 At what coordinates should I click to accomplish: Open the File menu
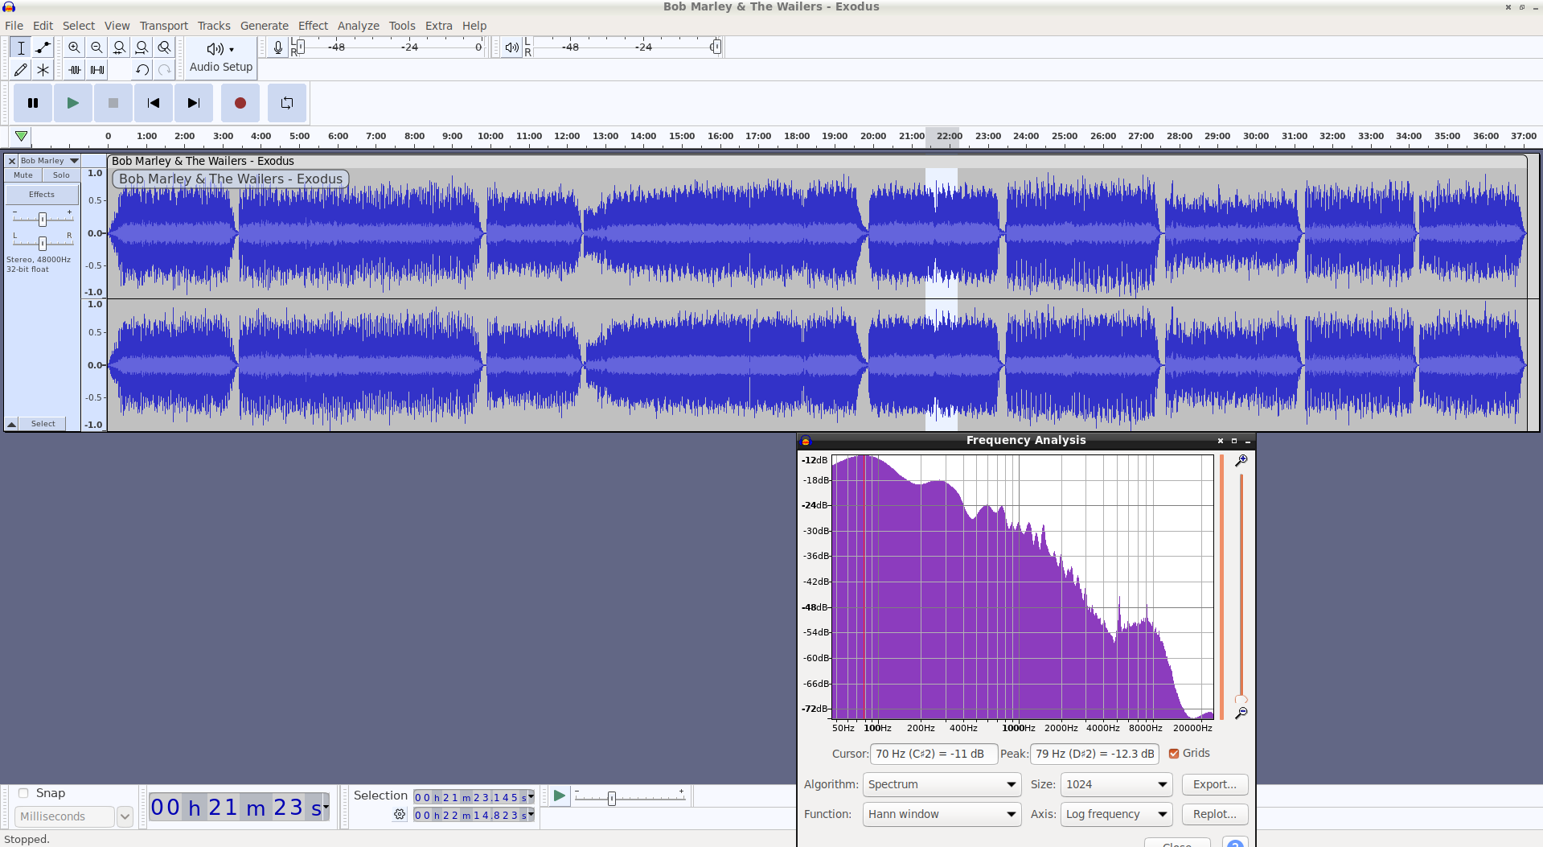pyautogui.click(x=14, y=26)
